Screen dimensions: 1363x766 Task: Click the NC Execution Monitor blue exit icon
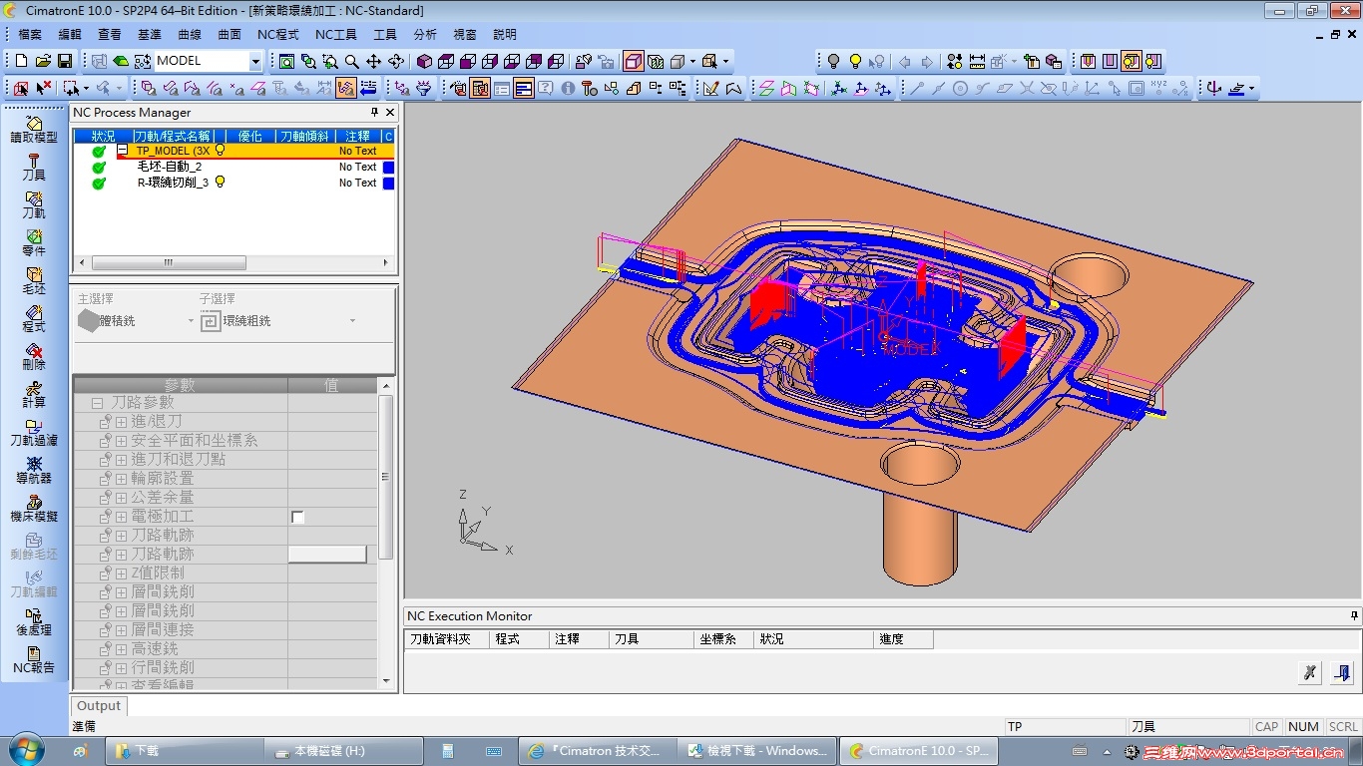click(1342, 672)
